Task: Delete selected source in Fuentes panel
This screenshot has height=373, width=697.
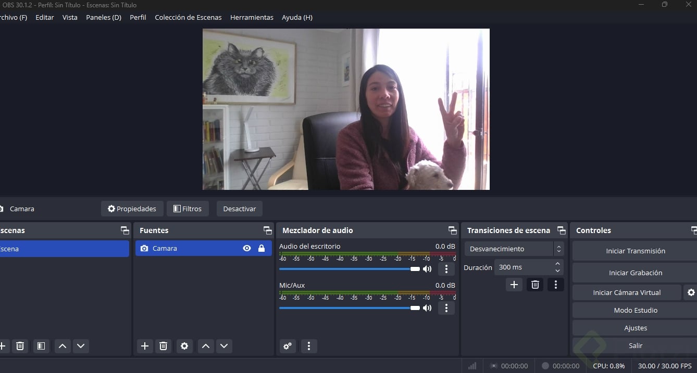Action: 163,346
